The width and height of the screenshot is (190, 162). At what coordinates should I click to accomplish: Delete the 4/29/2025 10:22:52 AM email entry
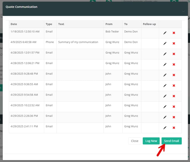174,107
